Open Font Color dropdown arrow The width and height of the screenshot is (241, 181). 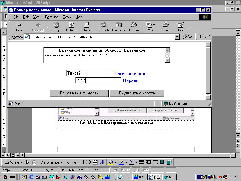[x=136, y=162]
